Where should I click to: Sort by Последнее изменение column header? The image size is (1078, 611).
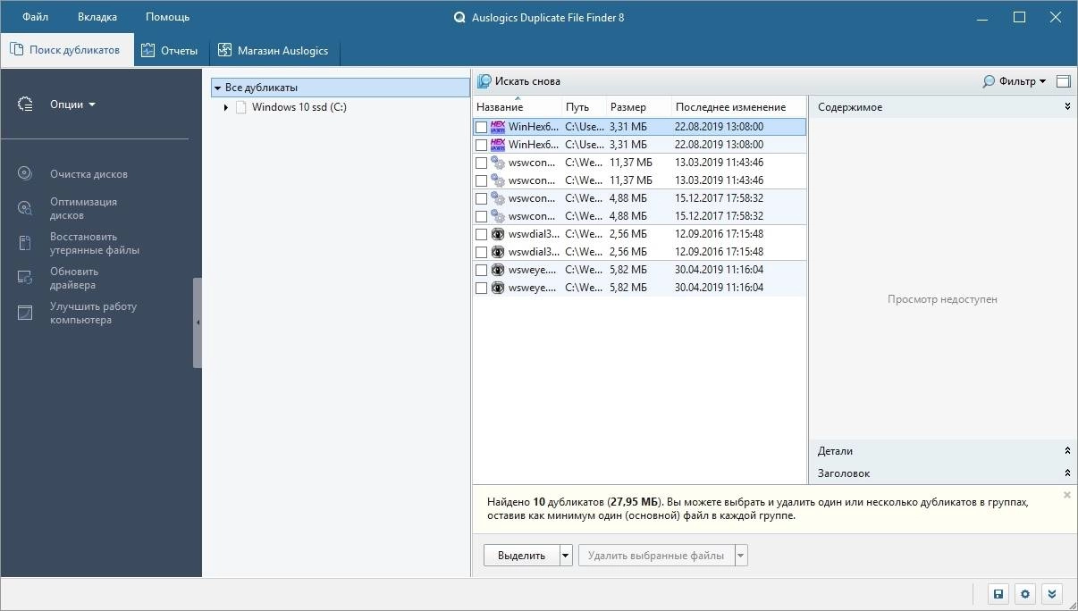pos(738,107)
